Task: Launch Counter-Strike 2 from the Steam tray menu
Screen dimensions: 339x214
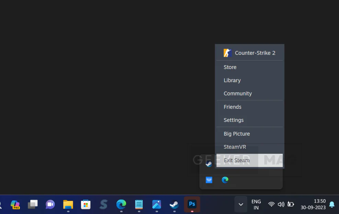Action: (249, 53)
